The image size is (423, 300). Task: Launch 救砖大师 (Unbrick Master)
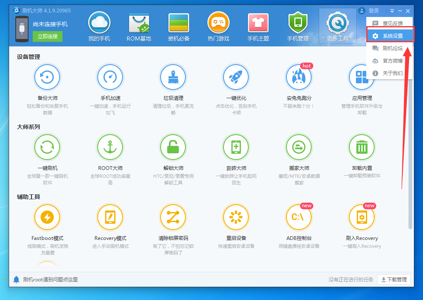click(x=236, y=147)
